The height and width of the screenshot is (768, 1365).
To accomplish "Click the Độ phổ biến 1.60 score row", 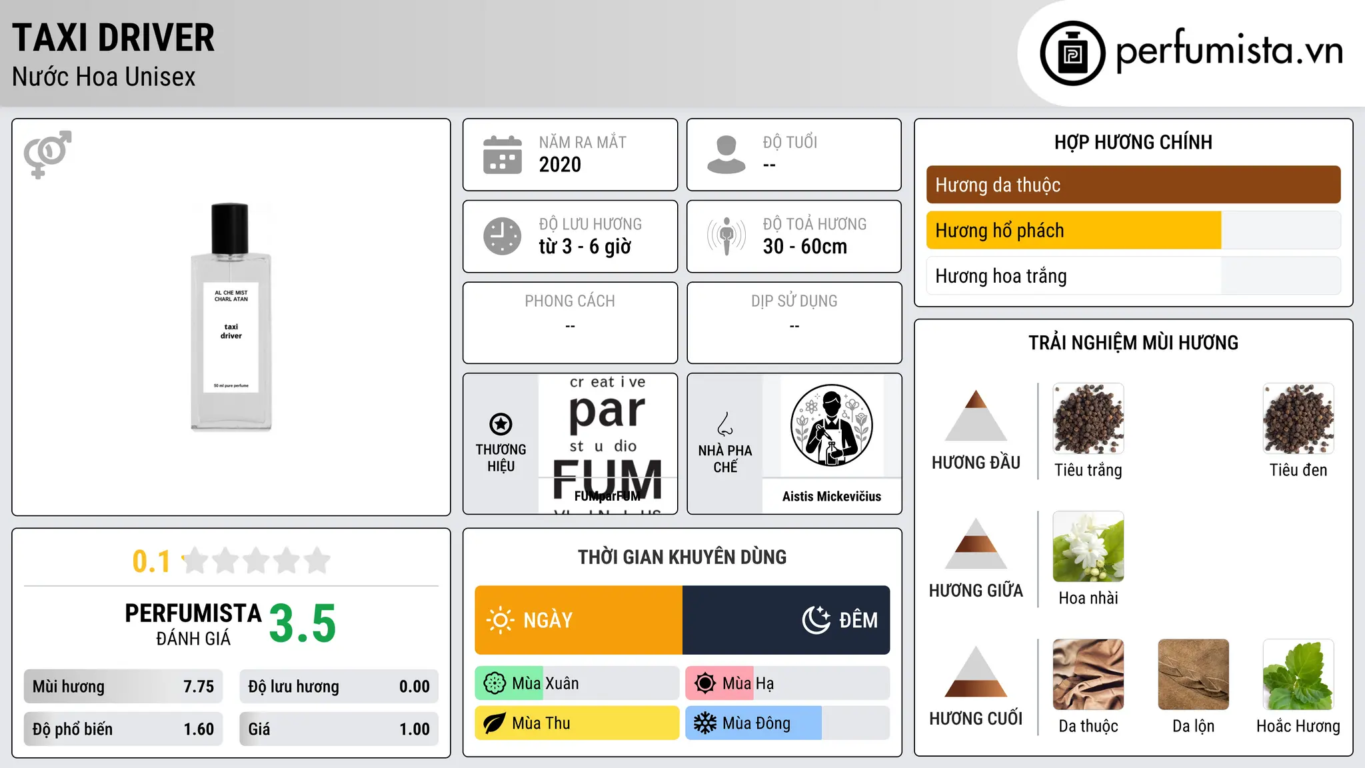I will click(x=123, y=729).
